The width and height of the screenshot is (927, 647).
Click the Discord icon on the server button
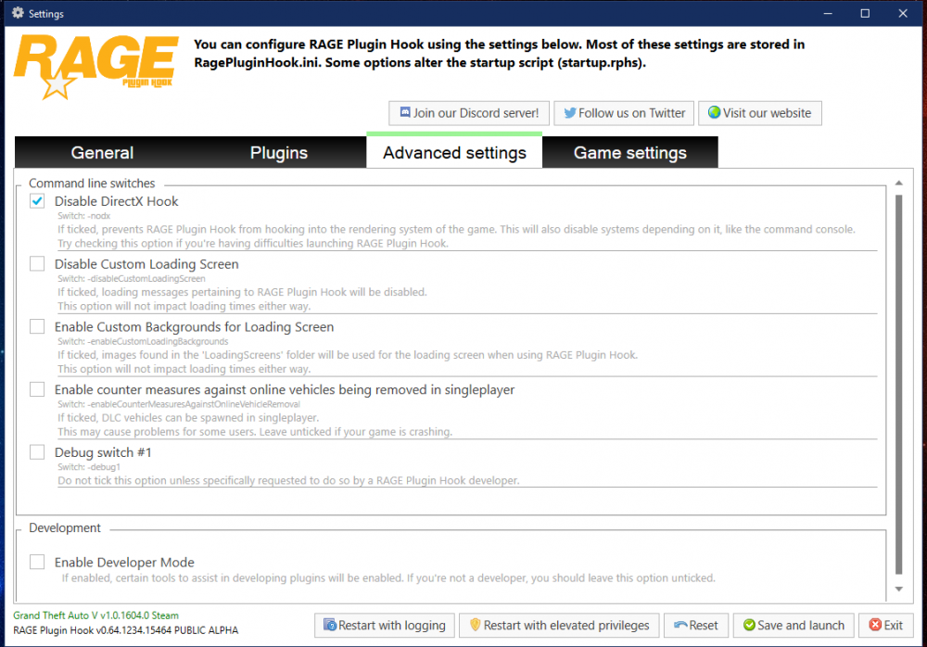[405, 112]
